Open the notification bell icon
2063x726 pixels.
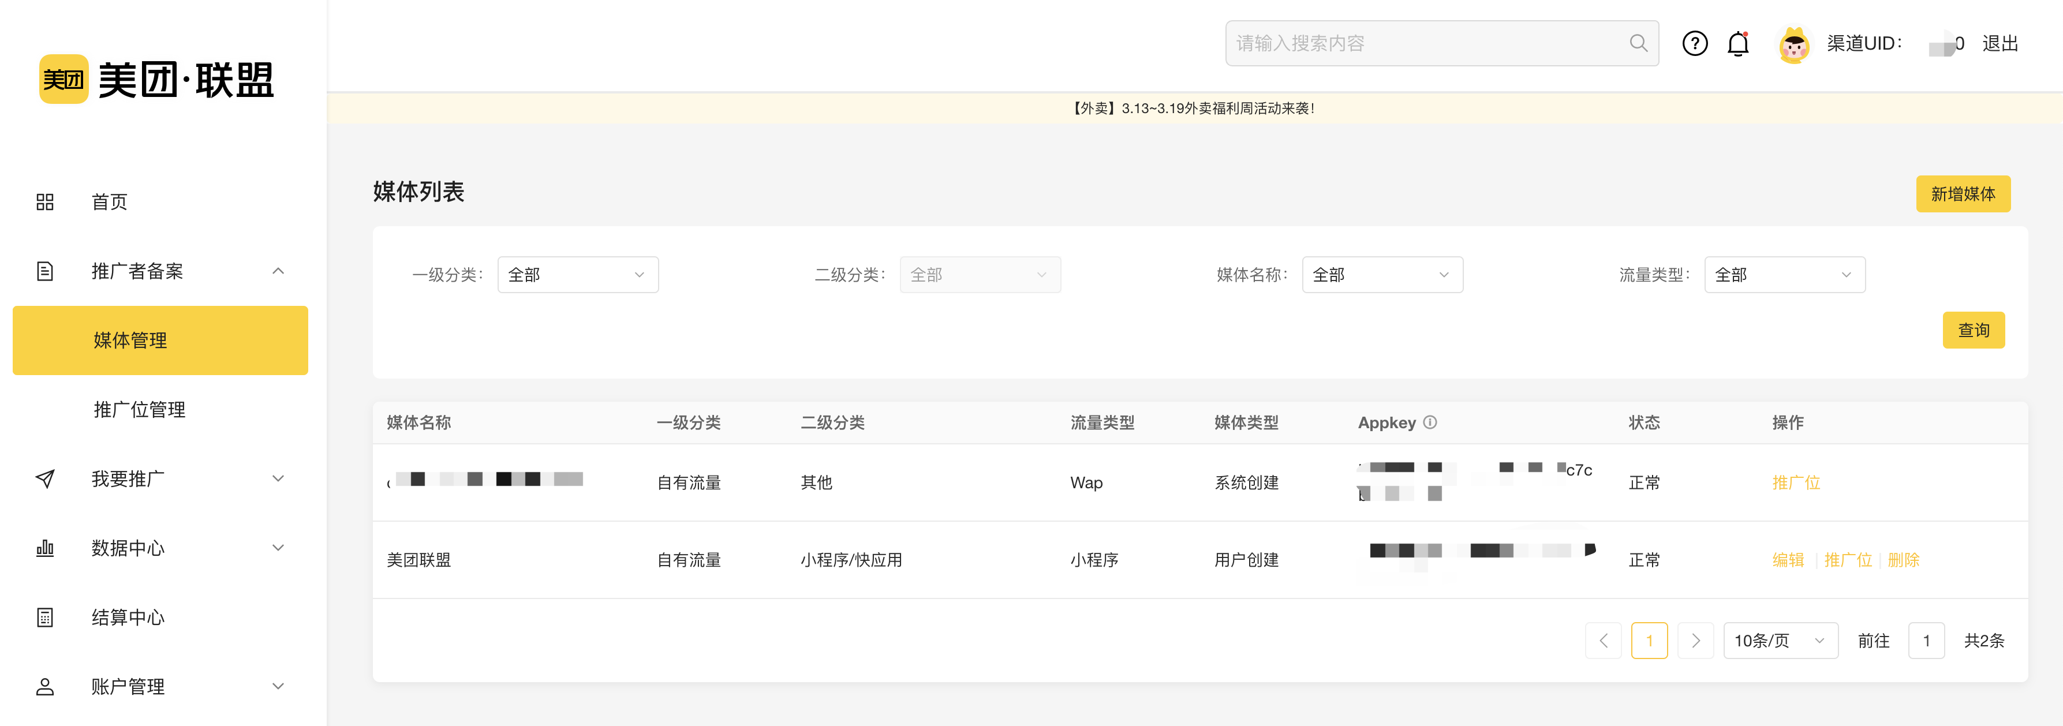tap(1737, 43)
